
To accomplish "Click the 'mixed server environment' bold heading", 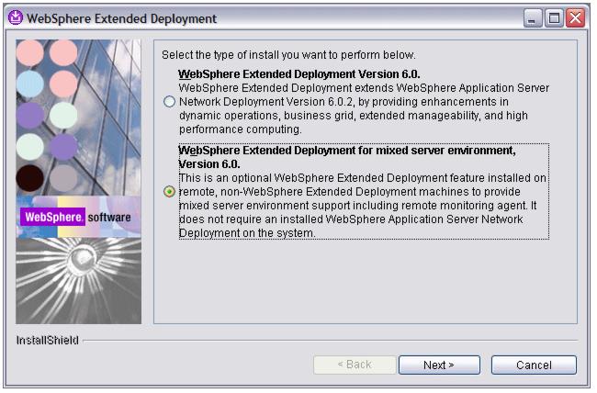I will pyautogui.click(x=347, y=157).
